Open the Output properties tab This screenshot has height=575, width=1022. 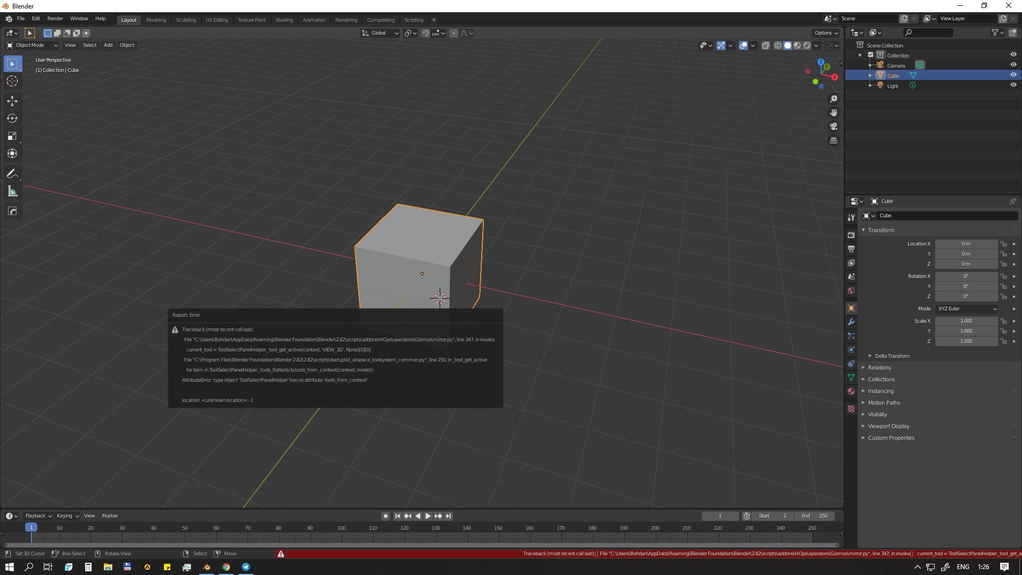coord(851,249)
